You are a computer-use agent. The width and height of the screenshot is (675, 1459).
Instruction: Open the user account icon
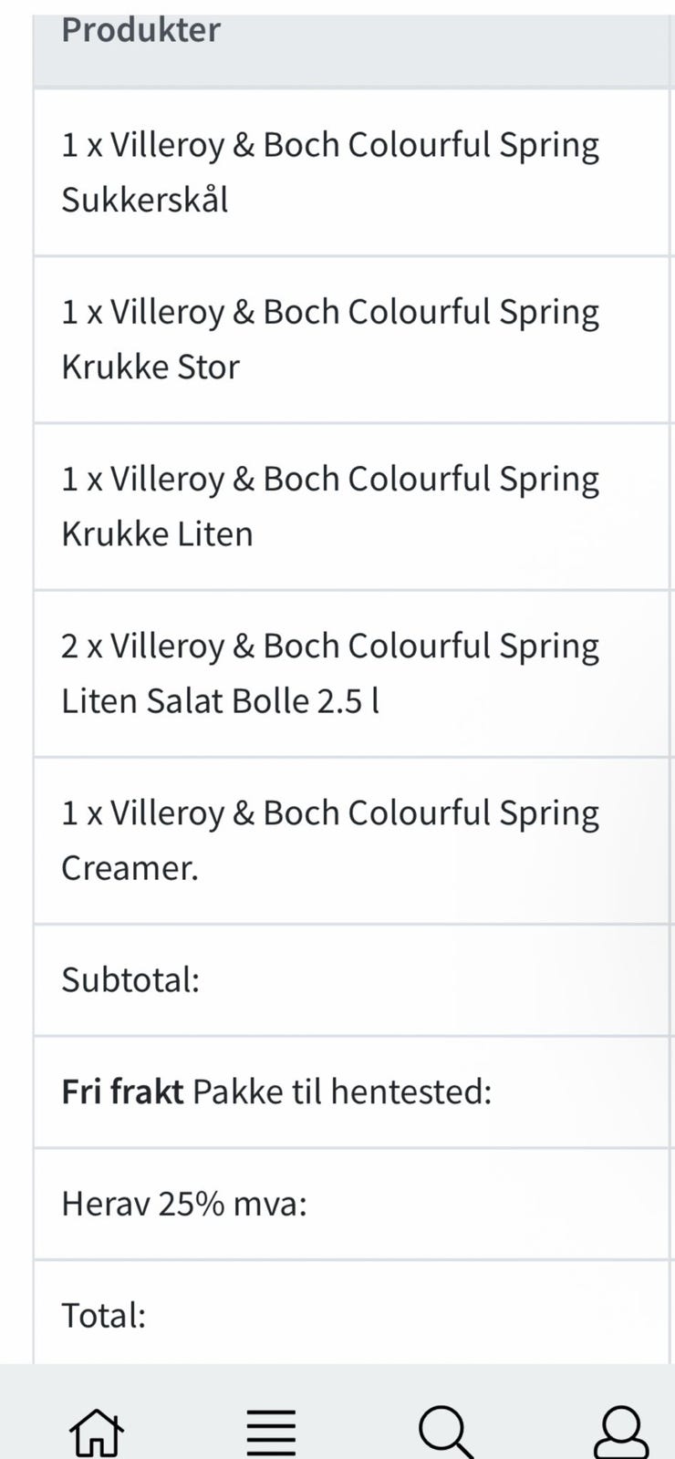(x=620, y=1430)
